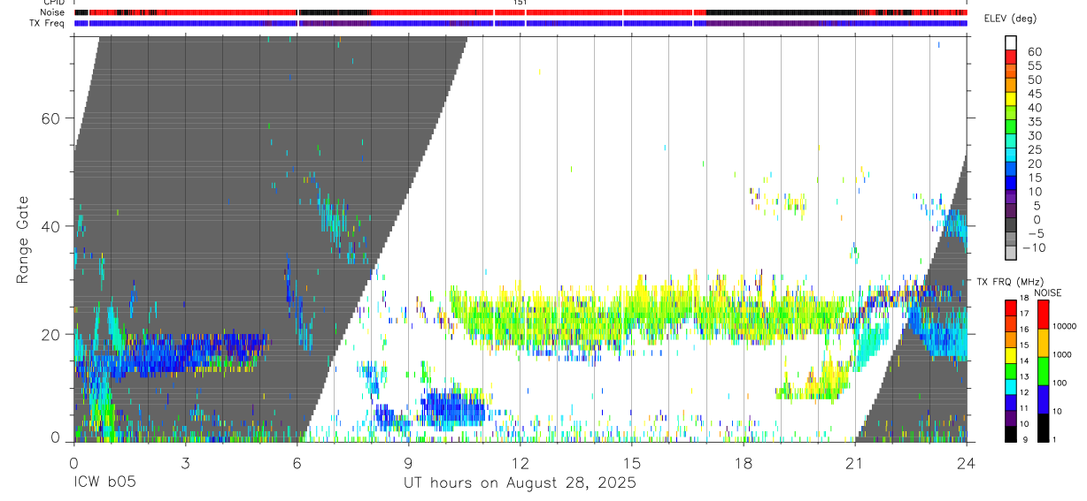Click the Noise row label at top
The width and height of the screenshot is (1087, 501).
click(x=54, y=12)
